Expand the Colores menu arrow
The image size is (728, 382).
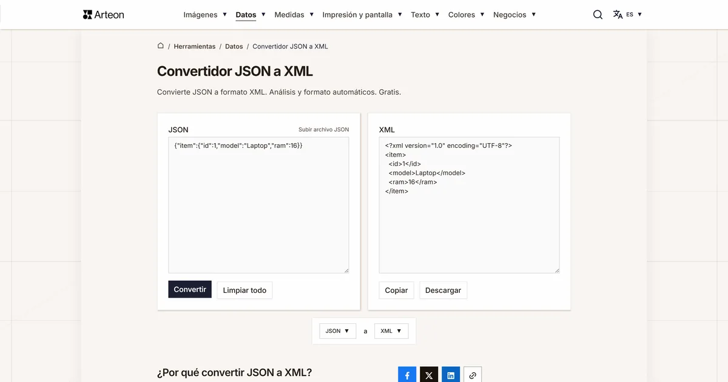[x=482, y=15]
